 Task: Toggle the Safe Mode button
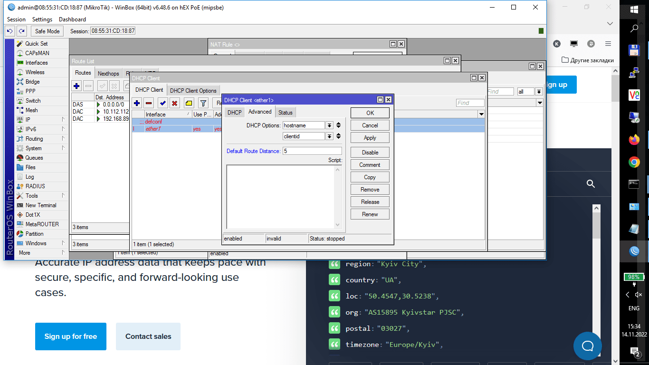(47, 31)
